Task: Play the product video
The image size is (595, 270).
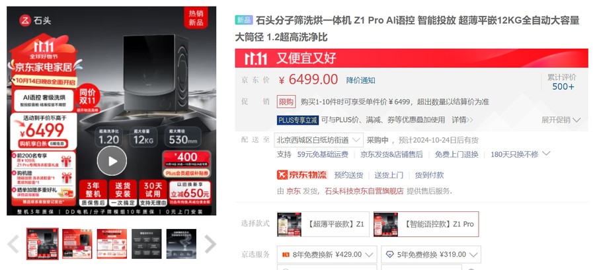Action: coord(112,161)
